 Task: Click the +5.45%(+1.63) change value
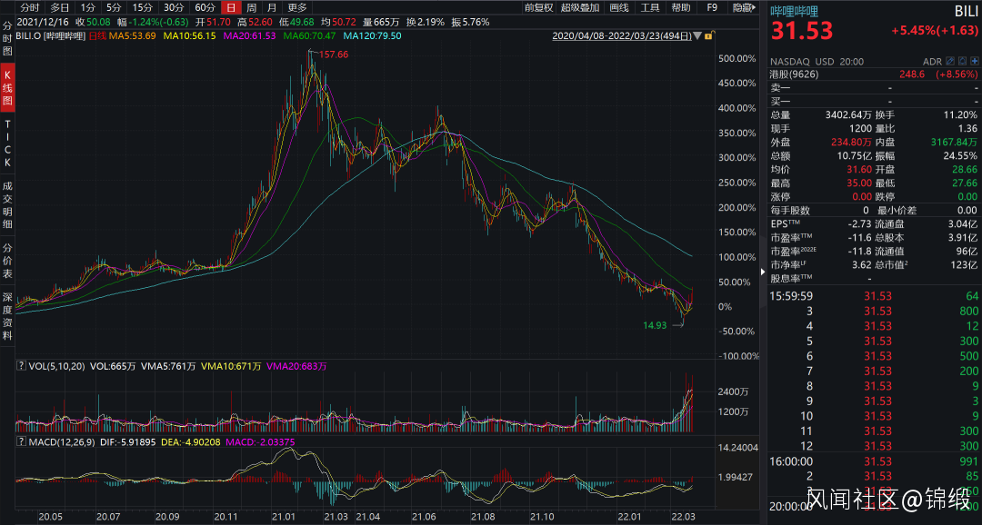tap(935, 30)
